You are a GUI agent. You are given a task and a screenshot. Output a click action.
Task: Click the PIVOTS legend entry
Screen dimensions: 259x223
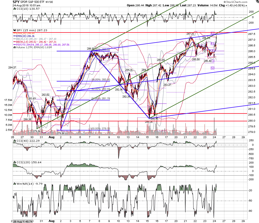tap(41, 45)
